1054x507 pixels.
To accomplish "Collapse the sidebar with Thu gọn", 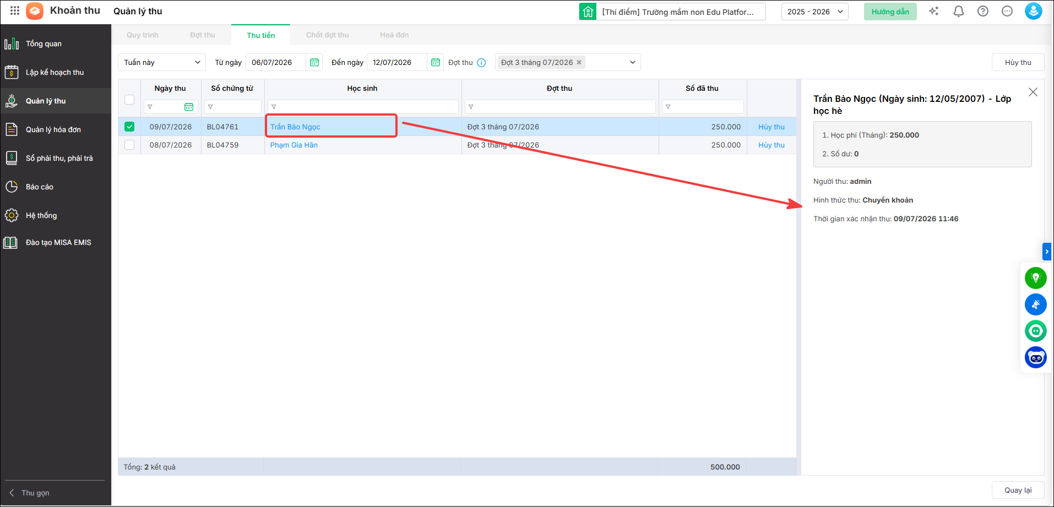I will [x=30, y=493].
